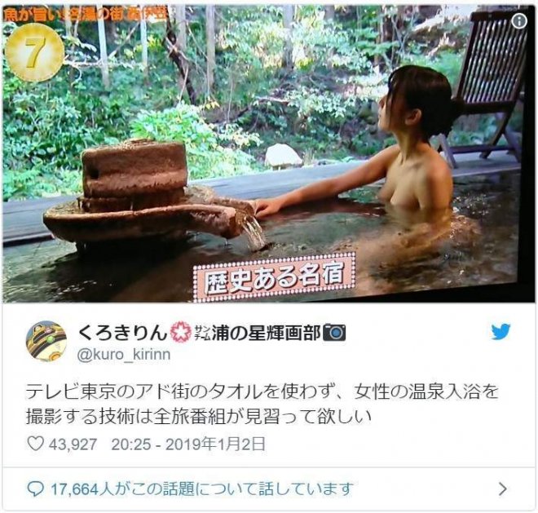Click the gold number 7 ranking badge
Image resolution: width=538 pixels, height=513 pixels.
34,52
